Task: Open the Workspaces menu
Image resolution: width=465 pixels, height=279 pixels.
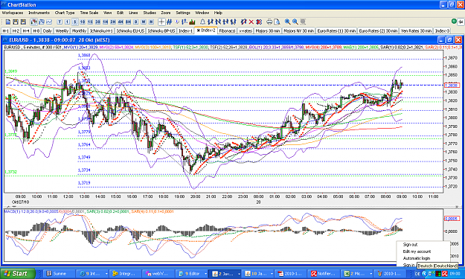Action: tap(13, 13)
